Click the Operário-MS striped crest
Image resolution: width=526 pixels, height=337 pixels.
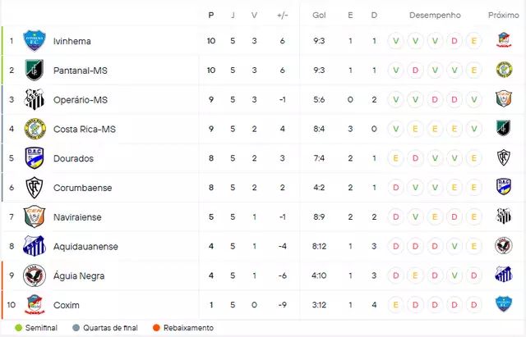35,99
